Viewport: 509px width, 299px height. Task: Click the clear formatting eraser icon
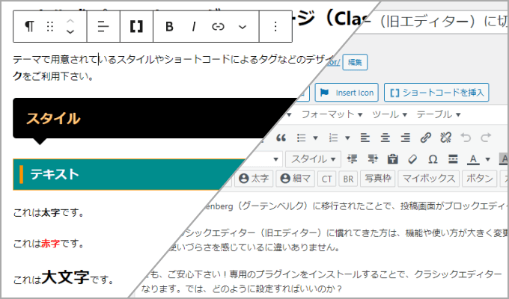[412, 159]
